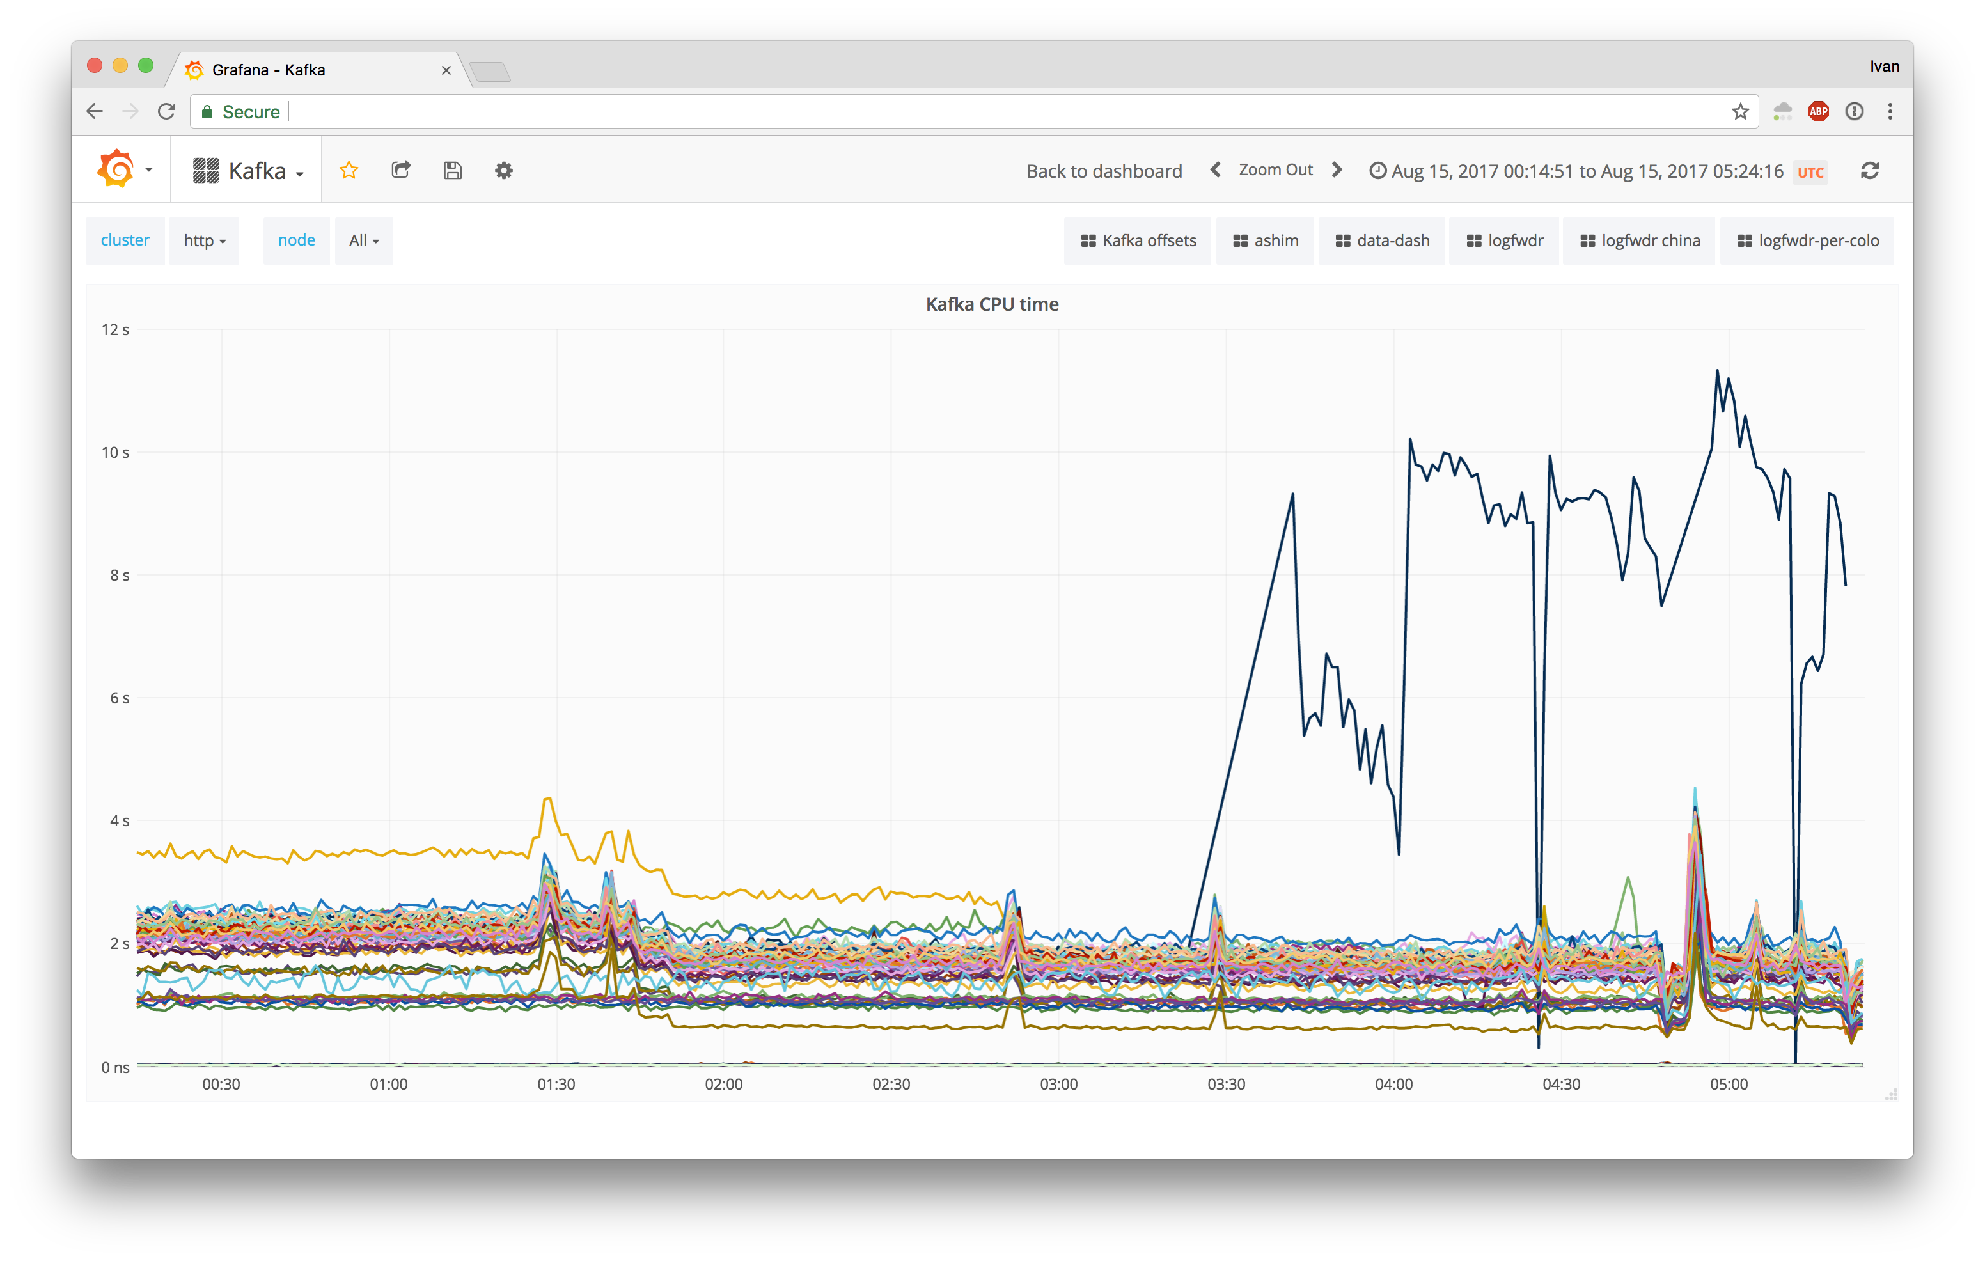
Task: Click the Ivan profile name
Action: click(x=1883, y=66)
